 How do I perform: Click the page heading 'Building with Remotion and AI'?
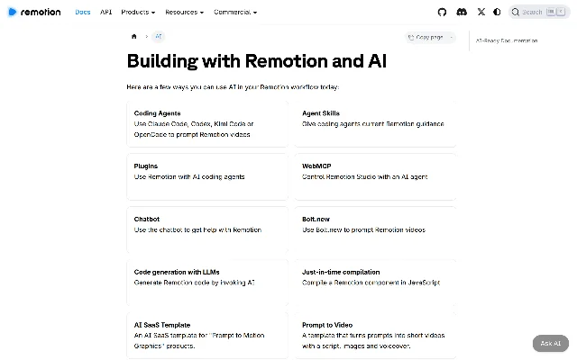[x=256, y=61]
